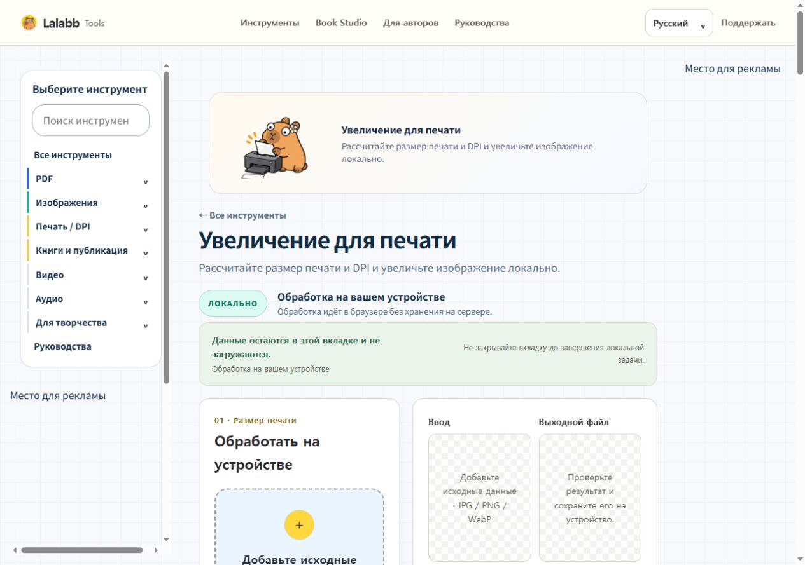
Task: Select the Книги и публикация label
Action: coord(81,250)
